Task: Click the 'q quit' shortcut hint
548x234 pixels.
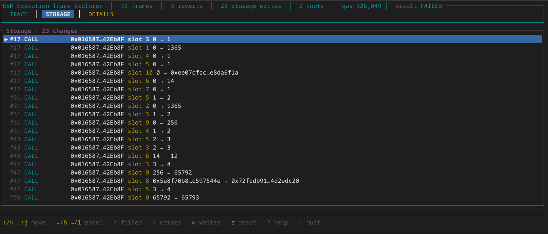Action: tap(310, 222)
